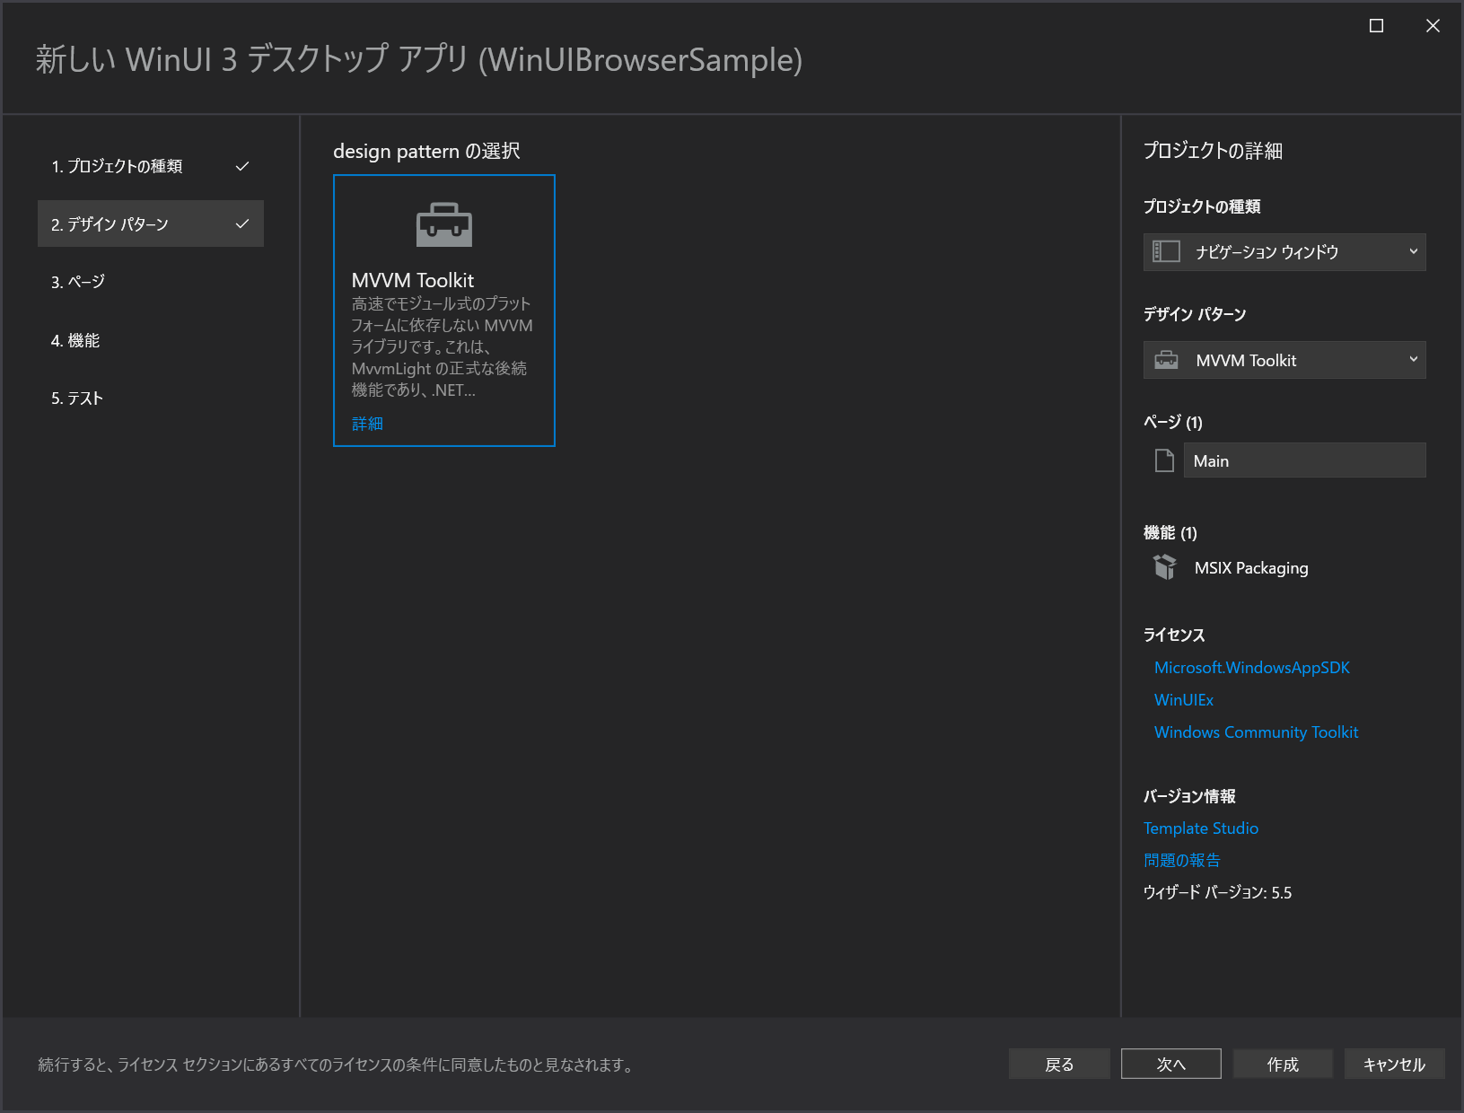
Task: Go to step 3 ページ
Action: tap(81, 281)
